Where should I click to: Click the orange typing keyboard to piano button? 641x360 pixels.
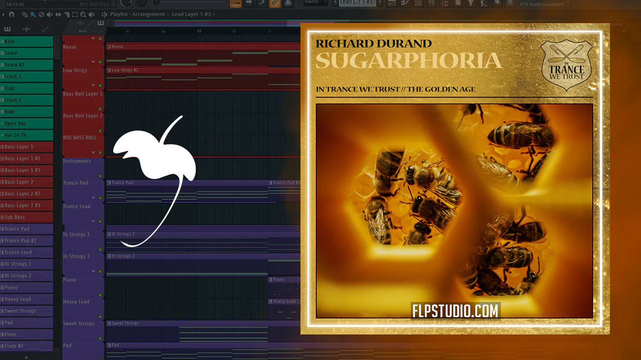pyautogui.click(x=235, y=3)
